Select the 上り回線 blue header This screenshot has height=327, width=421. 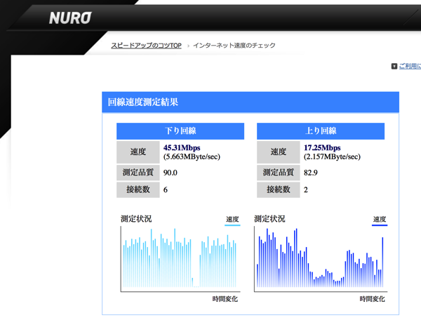pyautogui.click(x=321, y=131)
